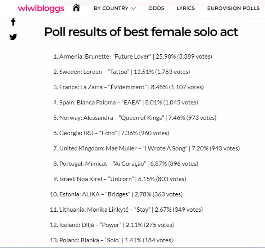265x248 pixels.
Task: Click the Spain Blanca Paloma EAEA entry
Action: point(125,102)
